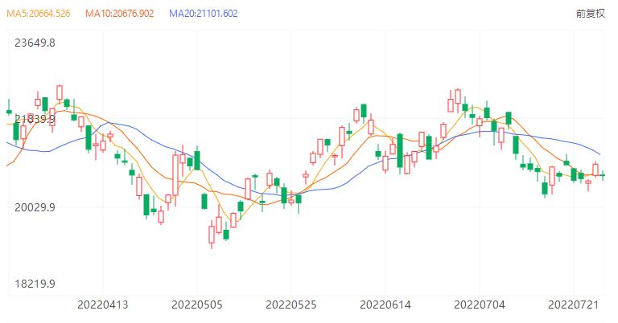Click the 21839.9 price axis label
The width and height of the screenshot is (618, 323).
[35, 119]
